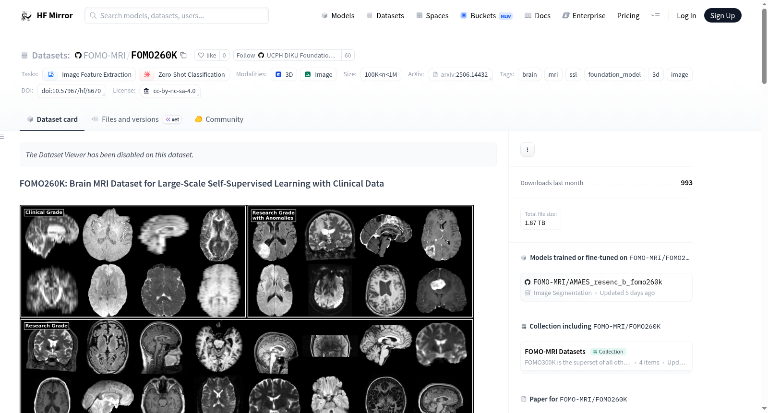768x413 pixels.
Task: Open the FOMO-MRI organization link
Action: coord(104,55)
